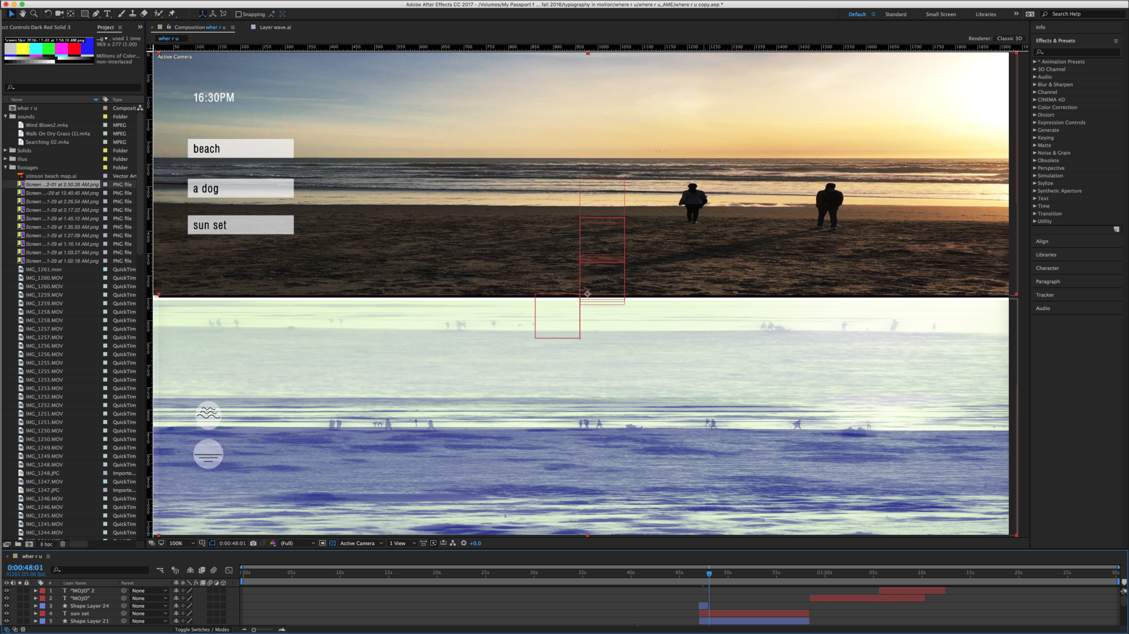Viewport: 1129px width, 634px height.
Task: Click the timeline zoom slider handle
Action: coord(253,630)
